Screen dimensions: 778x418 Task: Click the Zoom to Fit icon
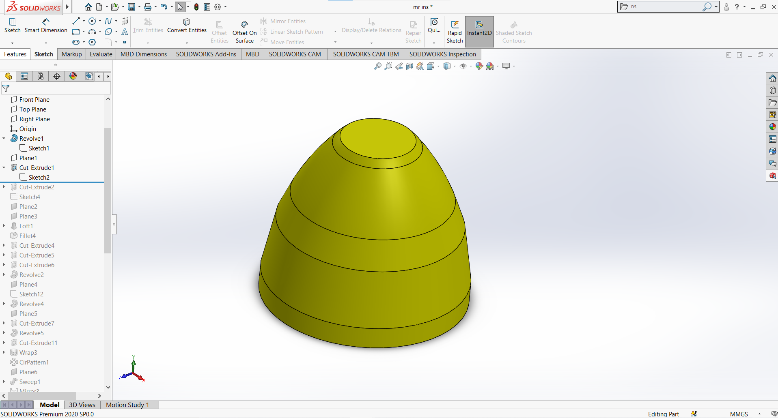click(377, 66)
